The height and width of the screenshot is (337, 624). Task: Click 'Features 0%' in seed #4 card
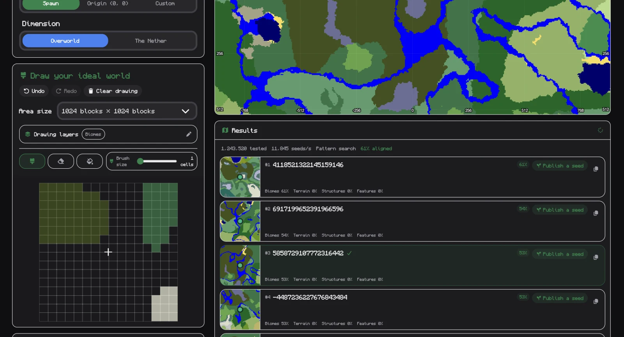370,323
